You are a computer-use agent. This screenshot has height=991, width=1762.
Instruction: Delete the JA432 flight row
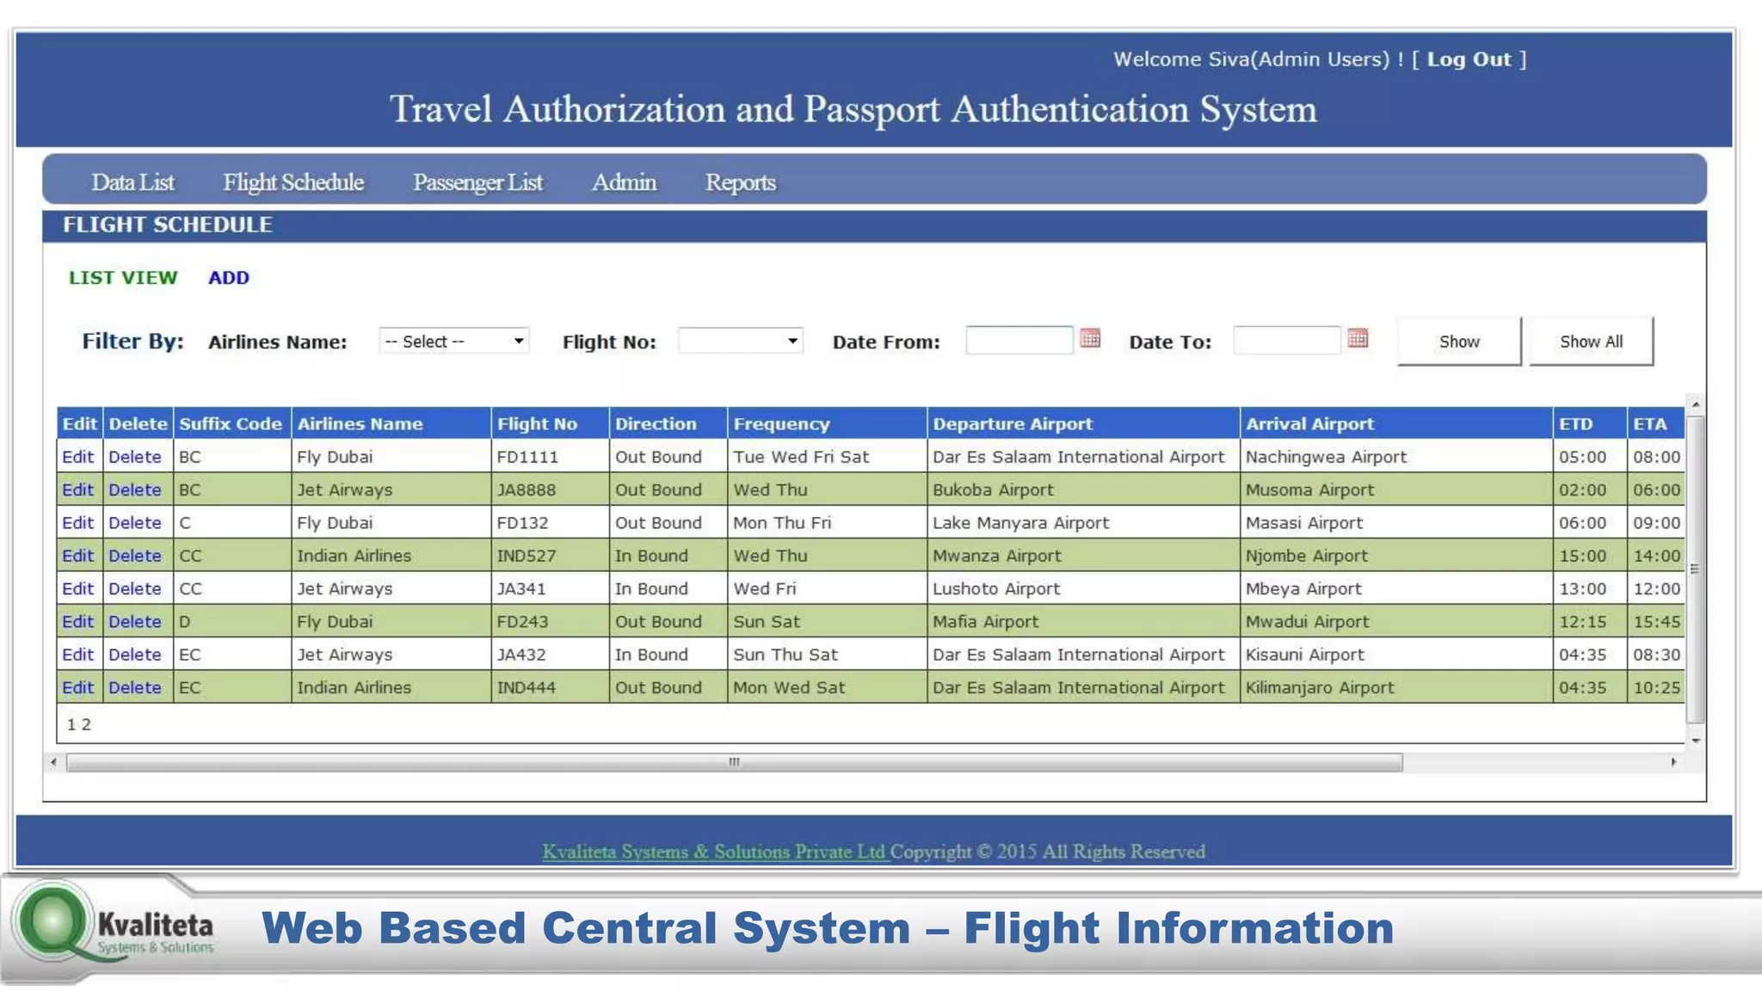click(x=135, y=655)
